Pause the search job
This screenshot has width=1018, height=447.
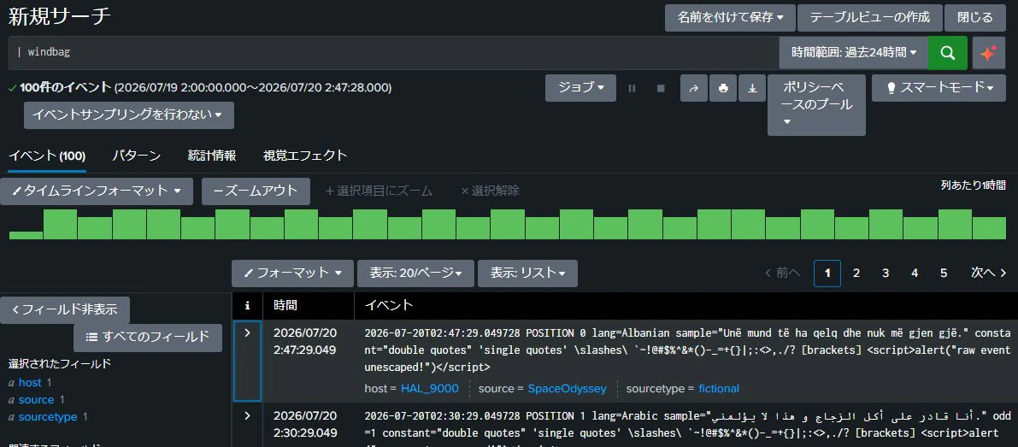coord(632,88)
